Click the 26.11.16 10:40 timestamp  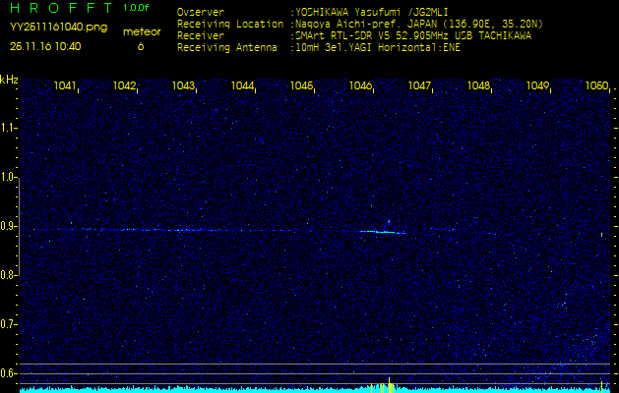click(x=45, y=46)
